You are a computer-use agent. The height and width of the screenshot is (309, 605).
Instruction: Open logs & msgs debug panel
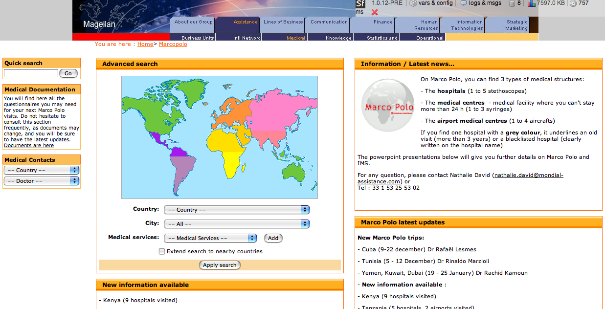(x=481, y=3)
